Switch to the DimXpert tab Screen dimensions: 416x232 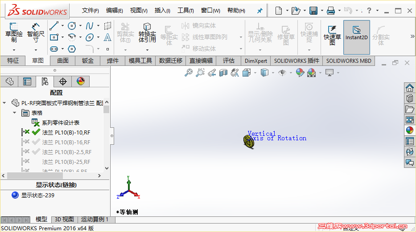(256, 61)
